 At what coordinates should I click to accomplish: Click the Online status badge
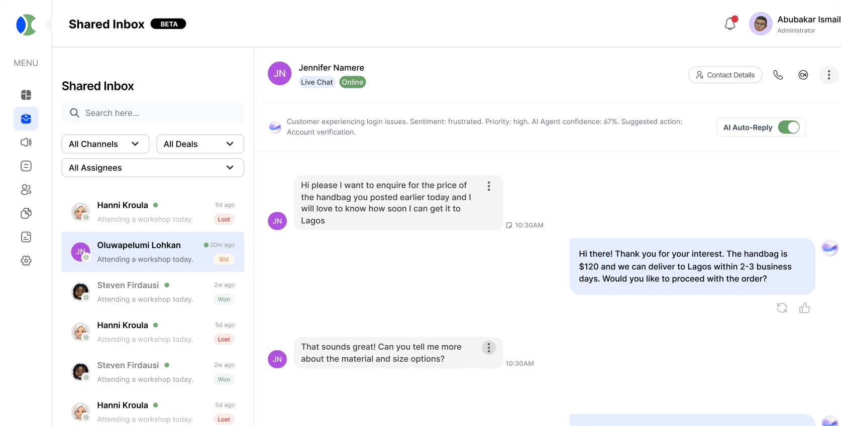(x=353, y=82)
